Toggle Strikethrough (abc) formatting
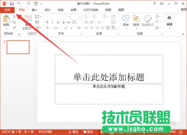Screen dimensions: 187x135 coord(69,22)
